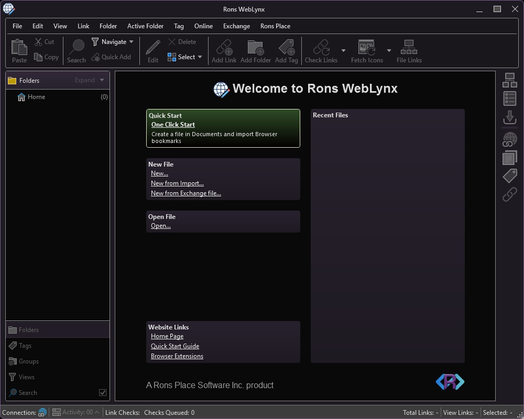Open the Tag menu
Viewport: 524px width, 419px height.
tap(179, 26)
